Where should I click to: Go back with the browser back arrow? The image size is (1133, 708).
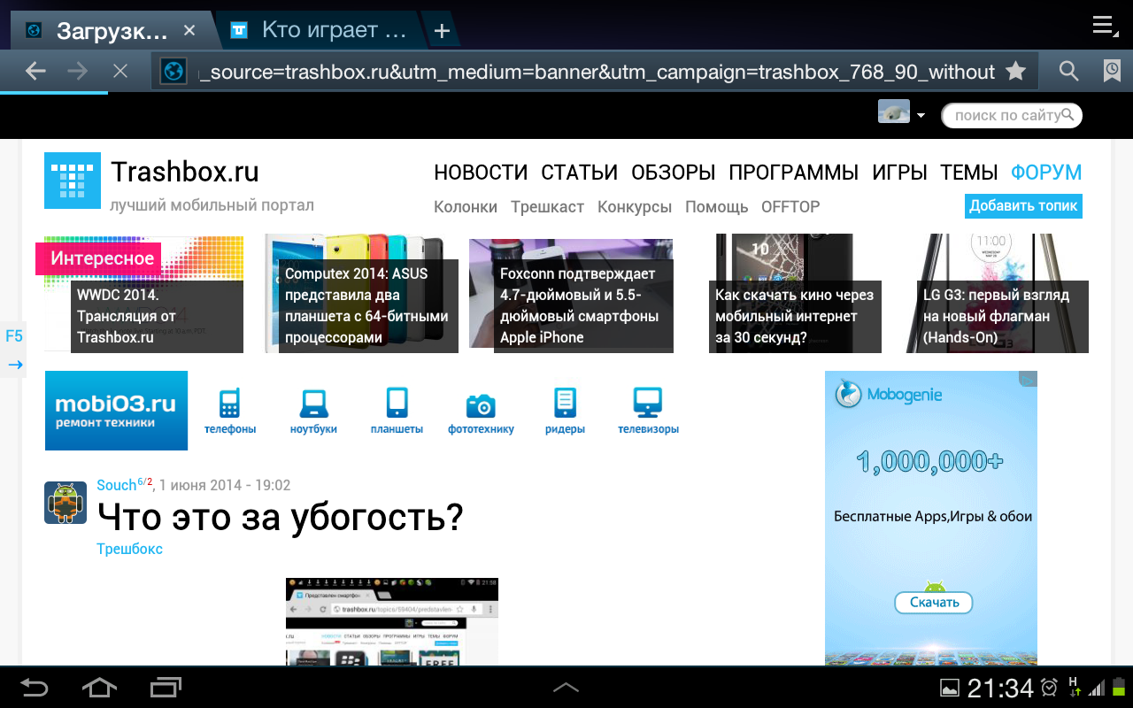(35, 71)
